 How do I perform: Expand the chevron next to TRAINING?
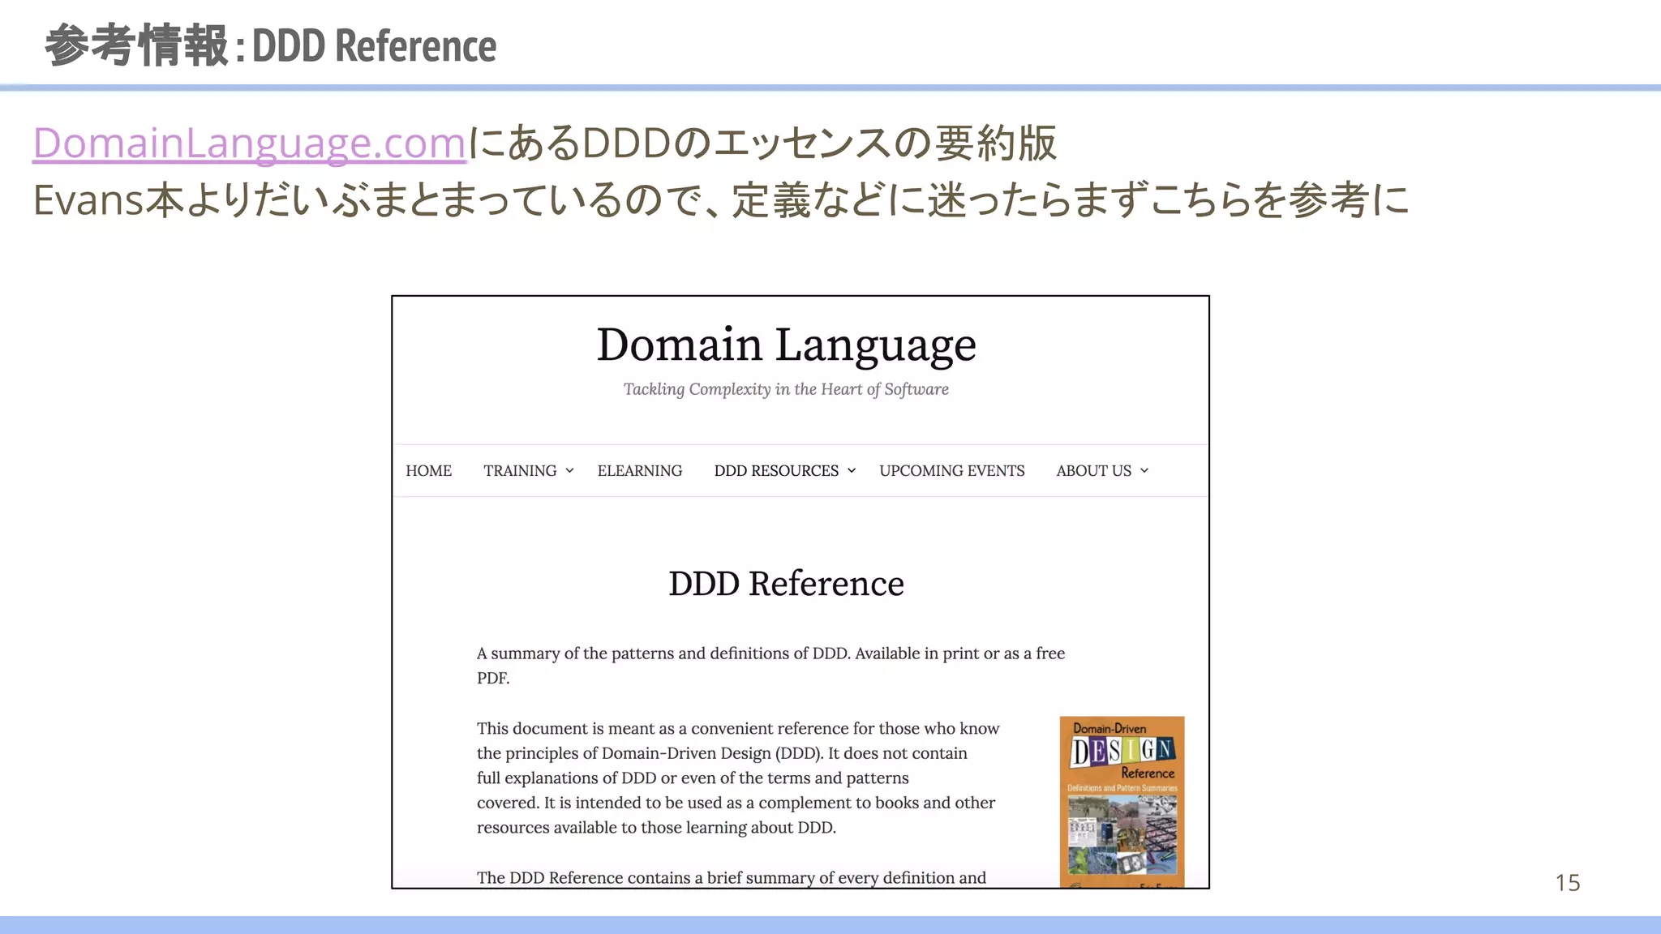(x=569, y=471)
